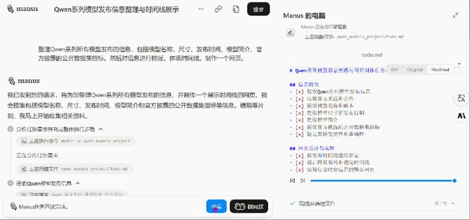Select the Modified view
Viewport: 470px width, 220px height.
(x=440, y=70)
